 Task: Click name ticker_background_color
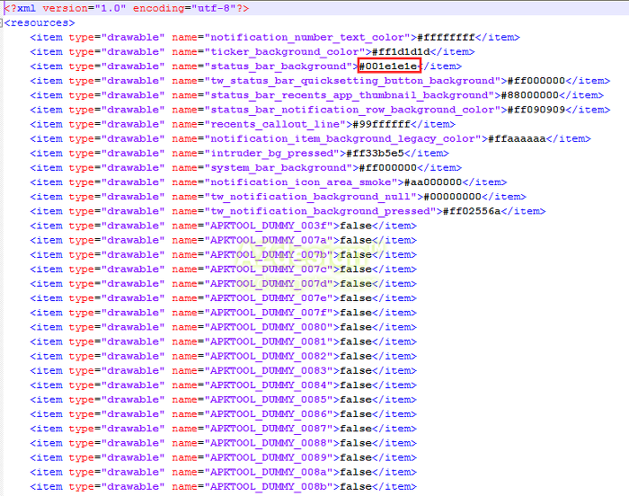285,52
